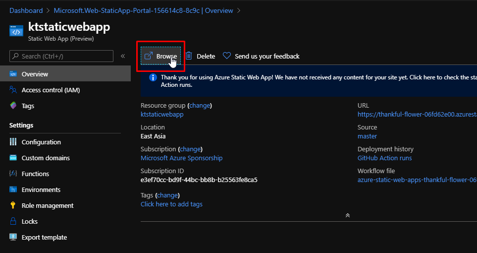Open Tags in the sidebar
This screenshot has width=477, height=253.
coord(28,106)
